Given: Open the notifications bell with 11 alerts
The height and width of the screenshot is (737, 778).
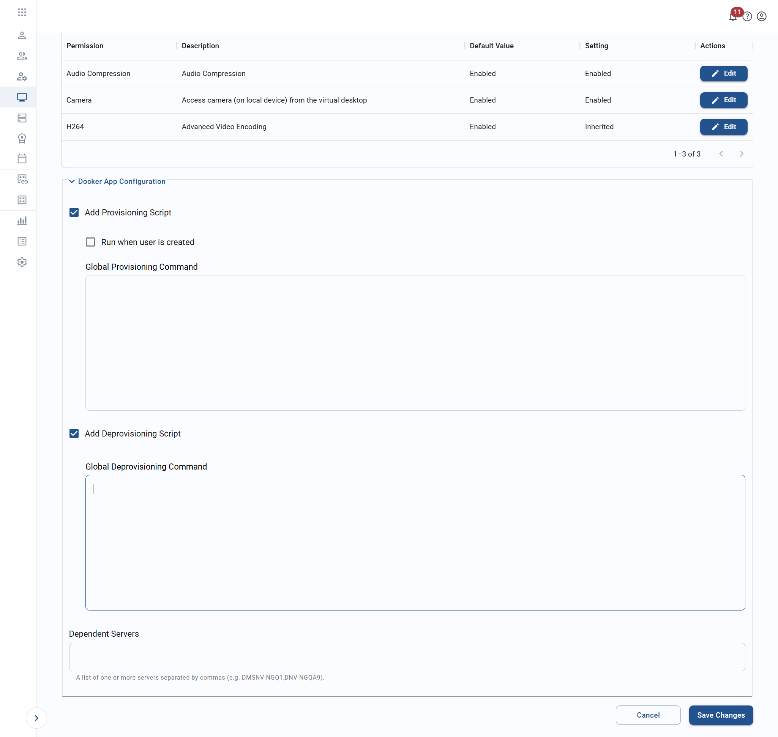Looking at the screenshot, I should pyautogui.click(x=733, y=16).
